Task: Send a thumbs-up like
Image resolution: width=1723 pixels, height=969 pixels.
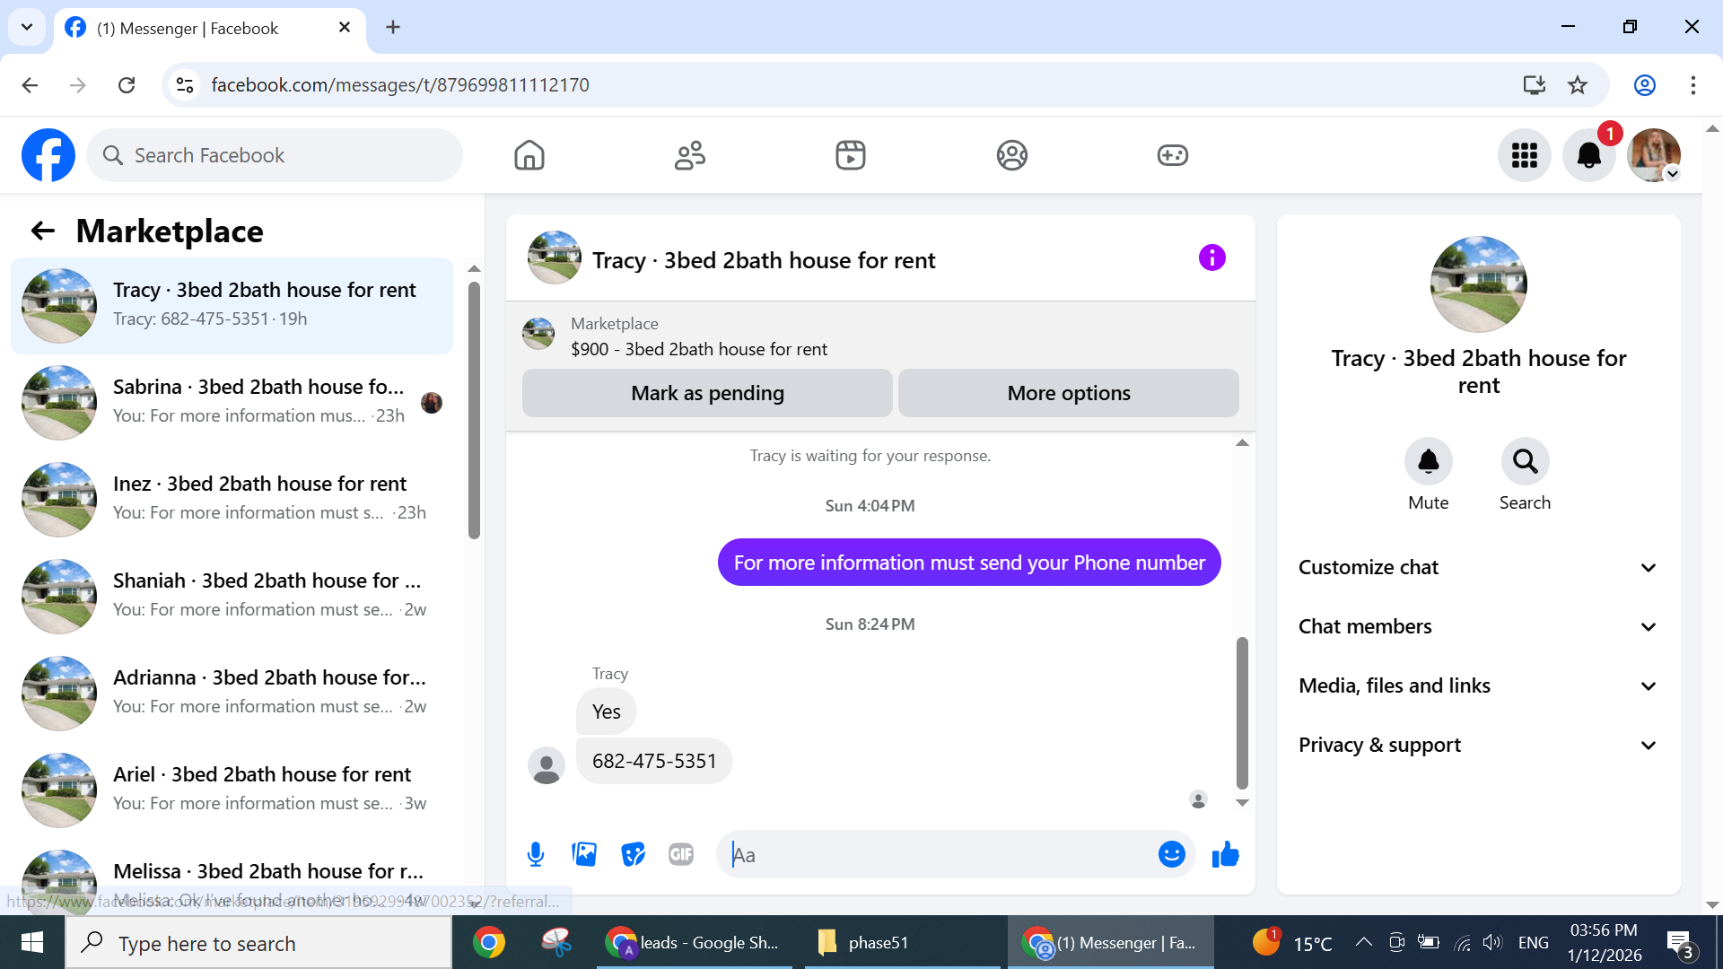Action: click(x=1225, y=854)
